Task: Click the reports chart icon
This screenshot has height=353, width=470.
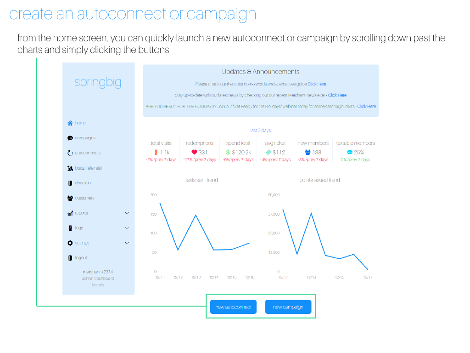Action: [70, 213]
